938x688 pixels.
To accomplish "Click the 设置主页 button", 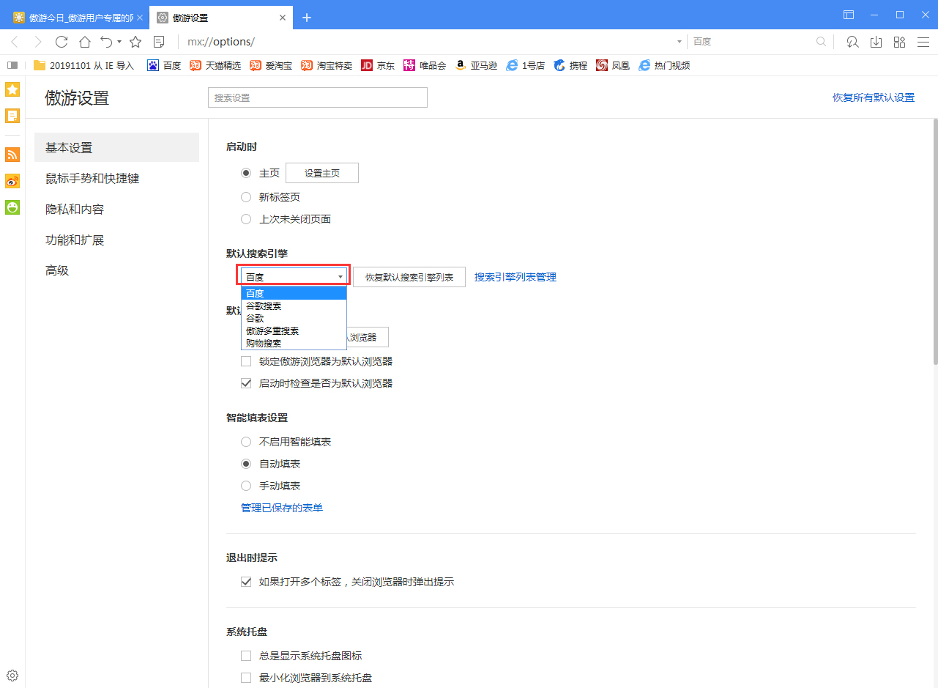I will tap(321, 173).
